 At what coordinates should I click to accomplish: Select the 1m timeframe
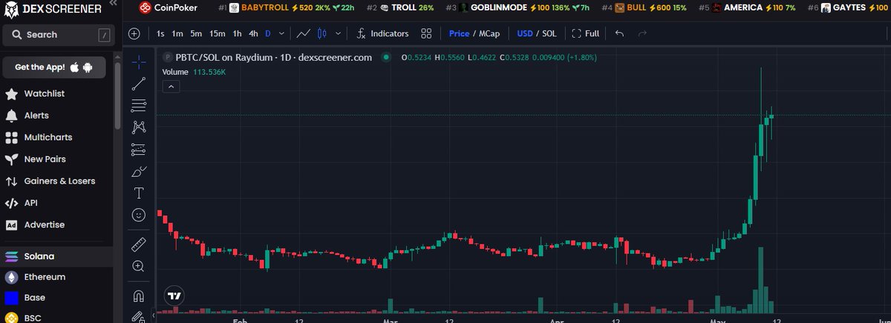point(177,33)
